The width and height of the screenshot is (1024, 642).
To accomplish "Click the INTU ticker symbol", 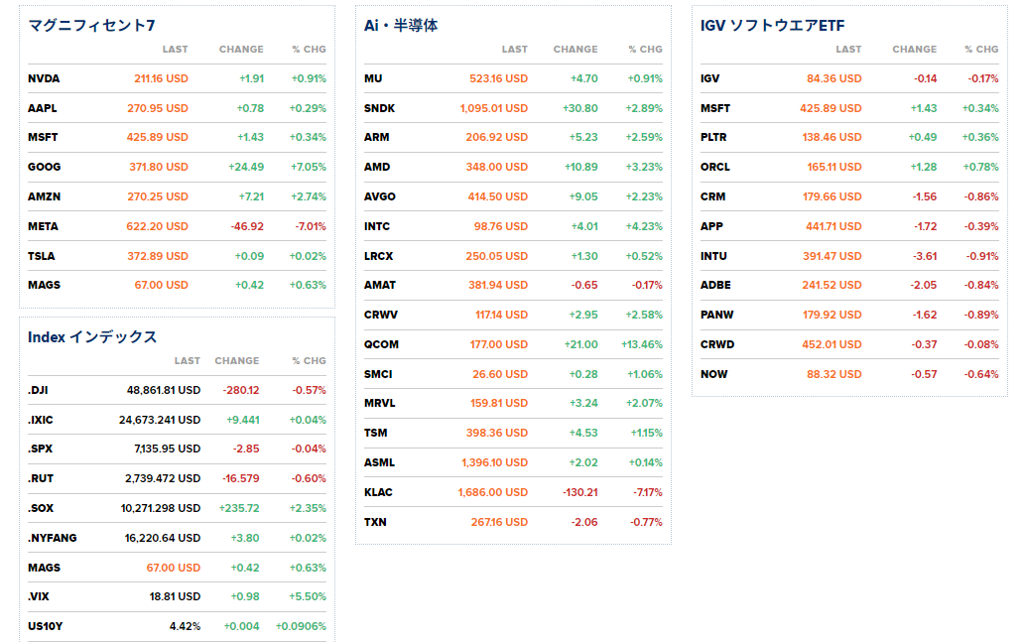I will tap(713, 256).
